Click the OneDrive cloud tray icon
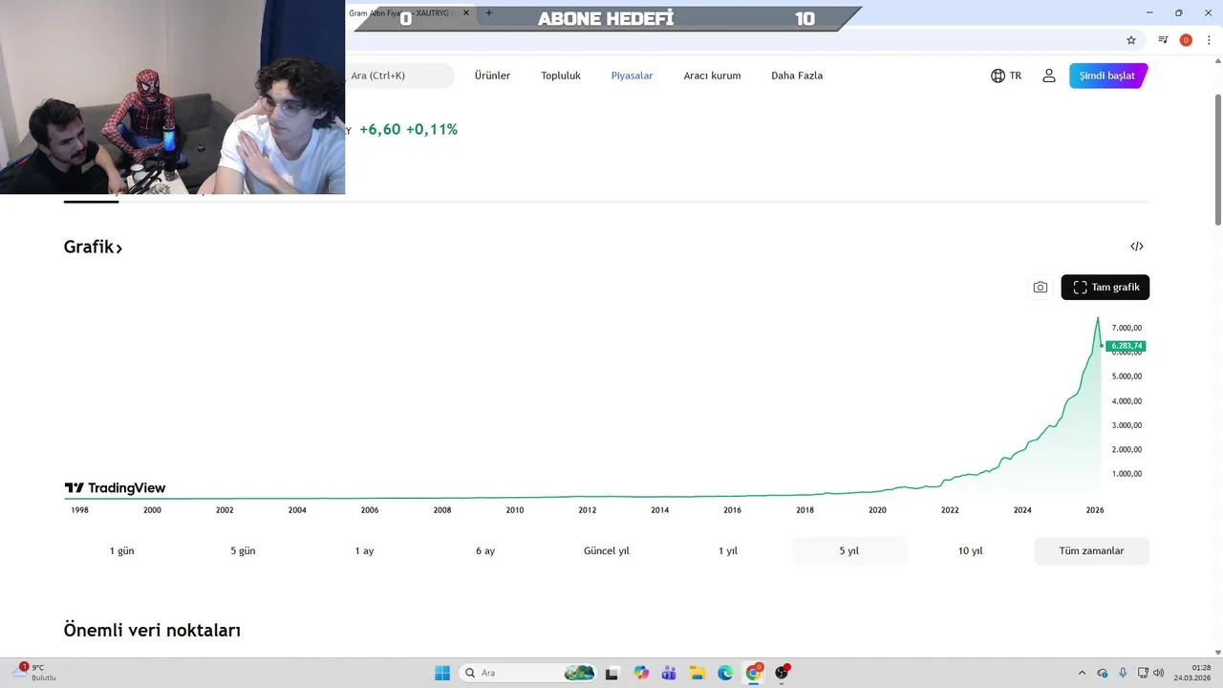This screenshot has width=1223, height=688. [1103, 673]
